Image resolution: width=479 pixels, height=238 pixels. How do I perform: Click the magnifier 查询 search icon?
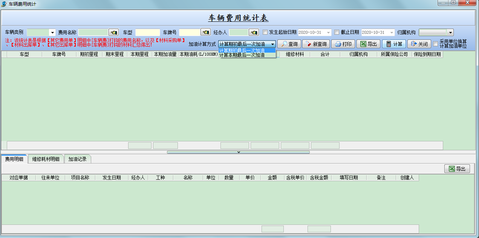(284, 44)
